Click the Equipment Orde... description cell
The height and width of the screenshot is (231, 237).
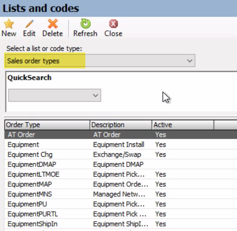120,184
